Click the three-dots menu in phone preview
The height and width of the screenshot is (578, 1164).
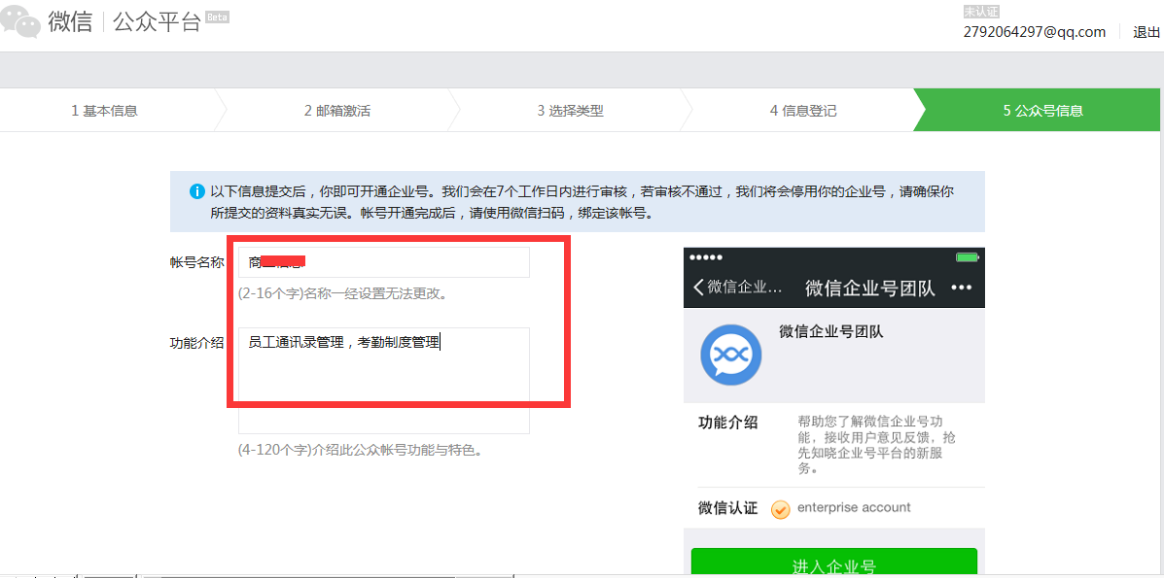click(x=962, y=288)
